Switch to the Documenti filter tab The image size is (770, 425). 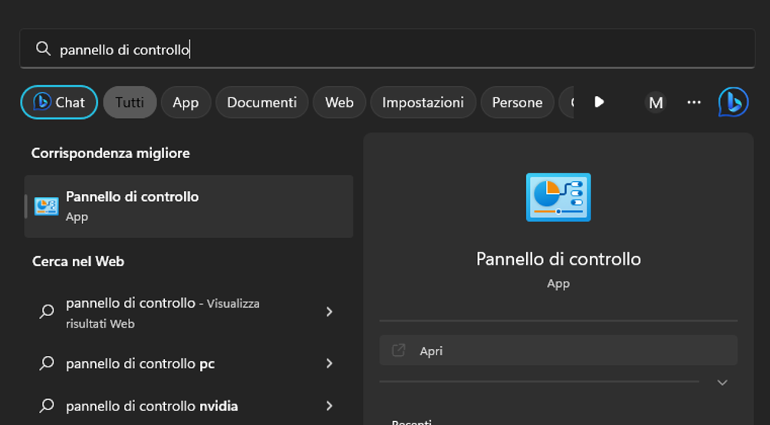pos(262,102)
